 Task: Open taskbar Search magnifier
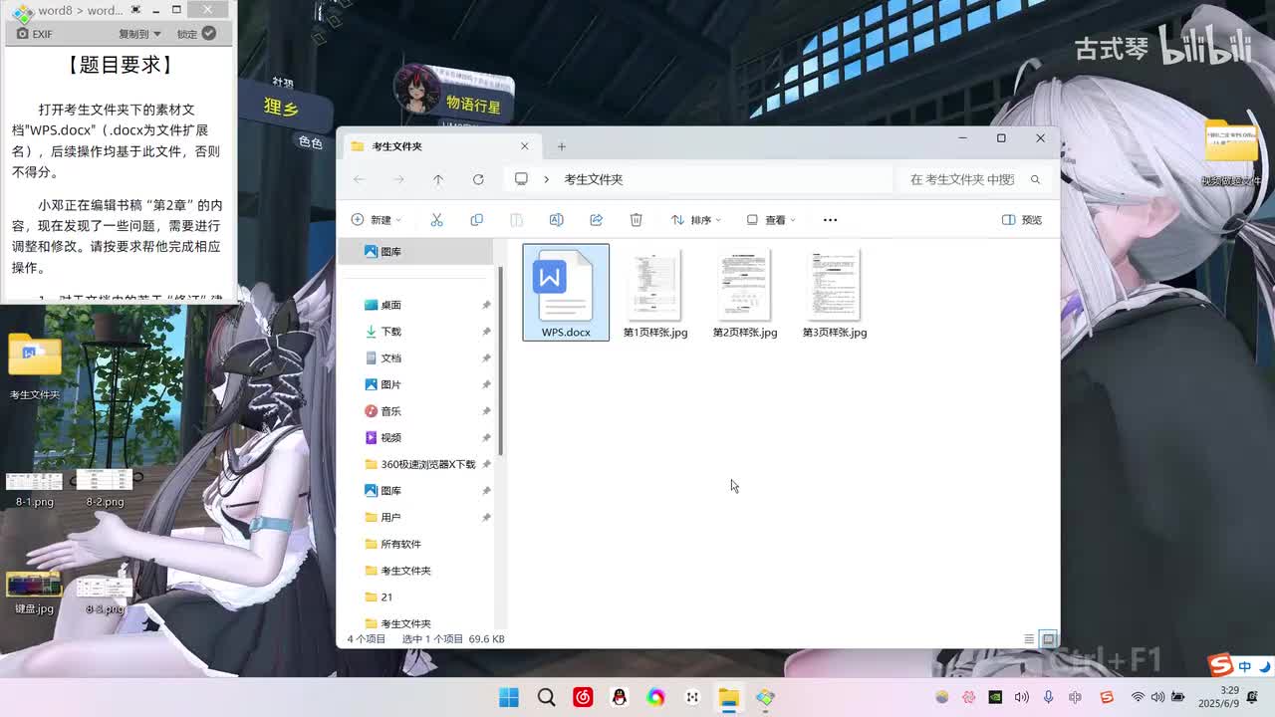(546, 697)
